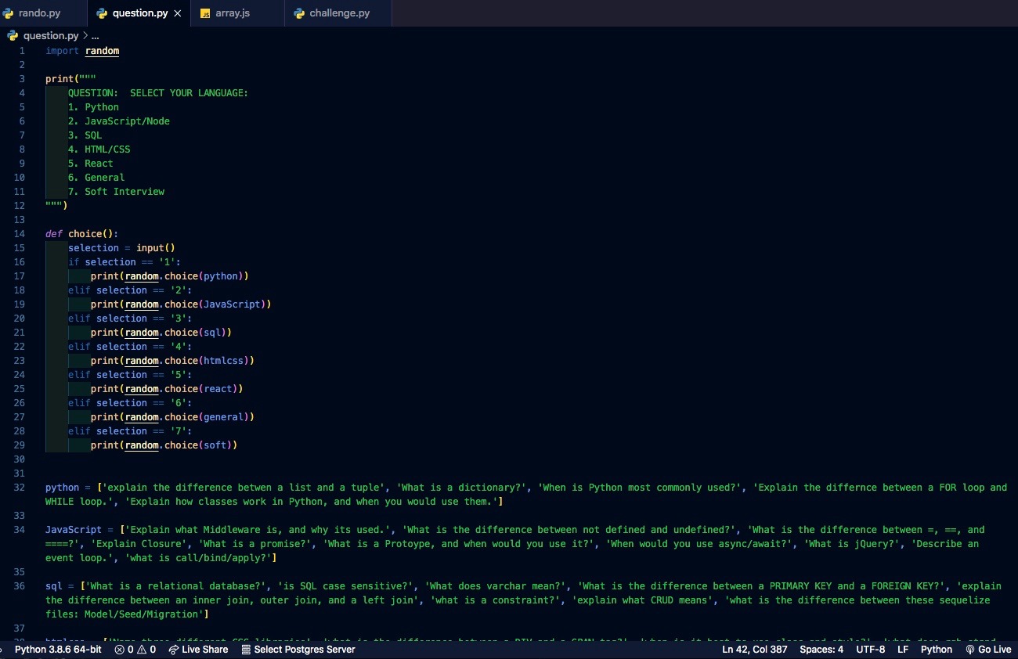Change indentation via Spaces: 4
The height and width of the screenshot is (659, 1018).
821,650
